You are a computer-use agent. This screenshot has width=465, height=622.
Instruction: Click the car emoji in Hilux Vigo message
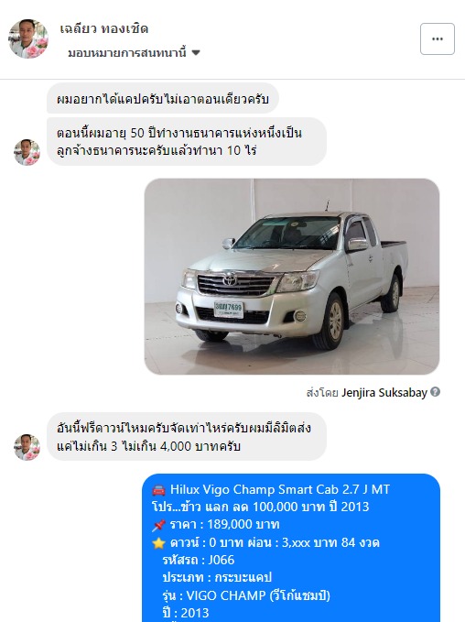[158, 490]
